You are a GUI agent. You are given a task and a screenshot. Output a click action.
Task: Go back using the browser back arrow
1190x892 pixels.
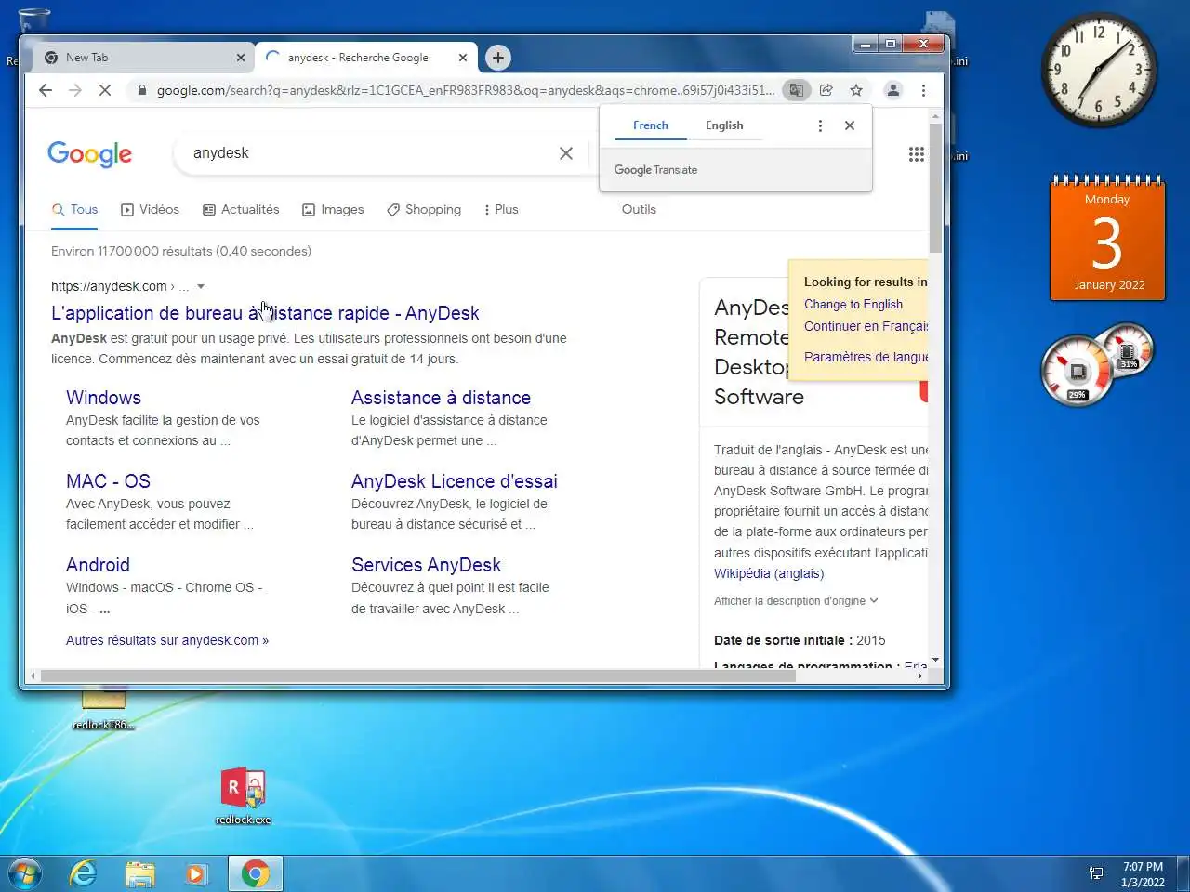click(46, 90)
